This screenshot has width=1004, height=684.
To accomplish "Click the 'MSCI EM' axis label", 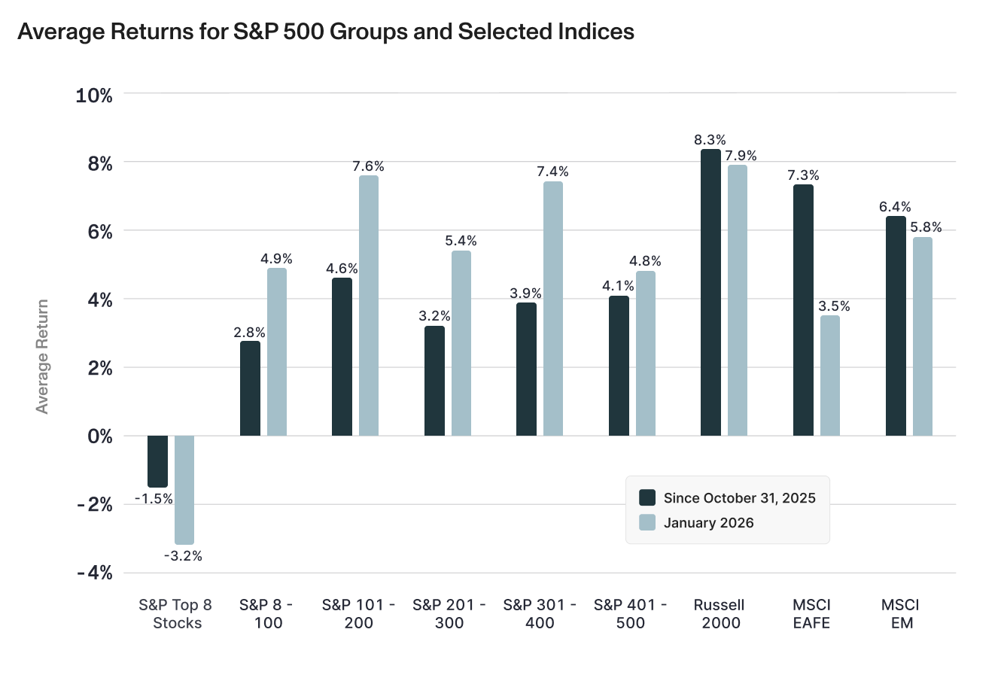I will (901, 614).
